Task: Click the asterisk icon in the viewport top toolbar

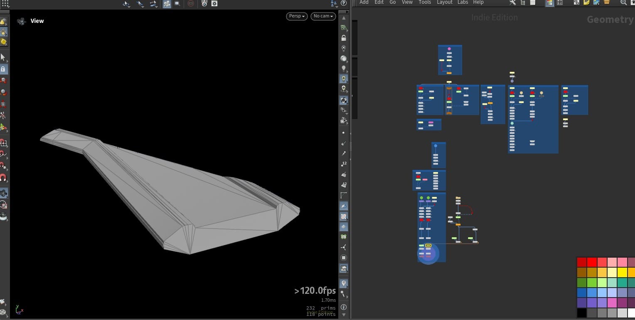Action: click(x=214, y=3)
